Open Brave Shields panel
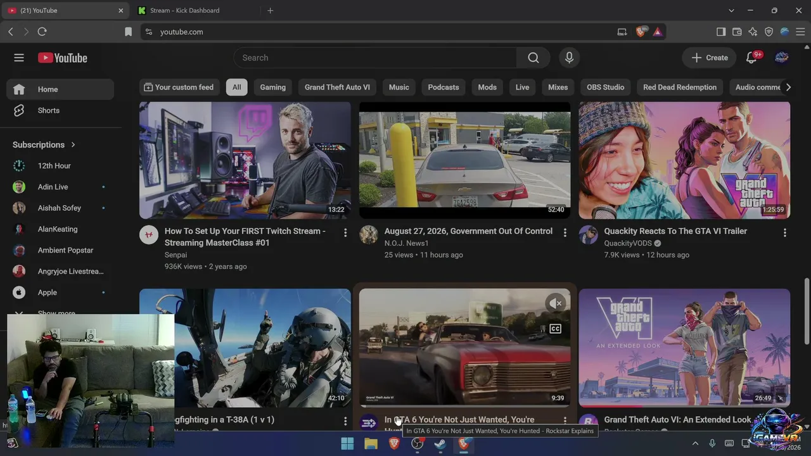811x456 pixels. pos(641,32)
